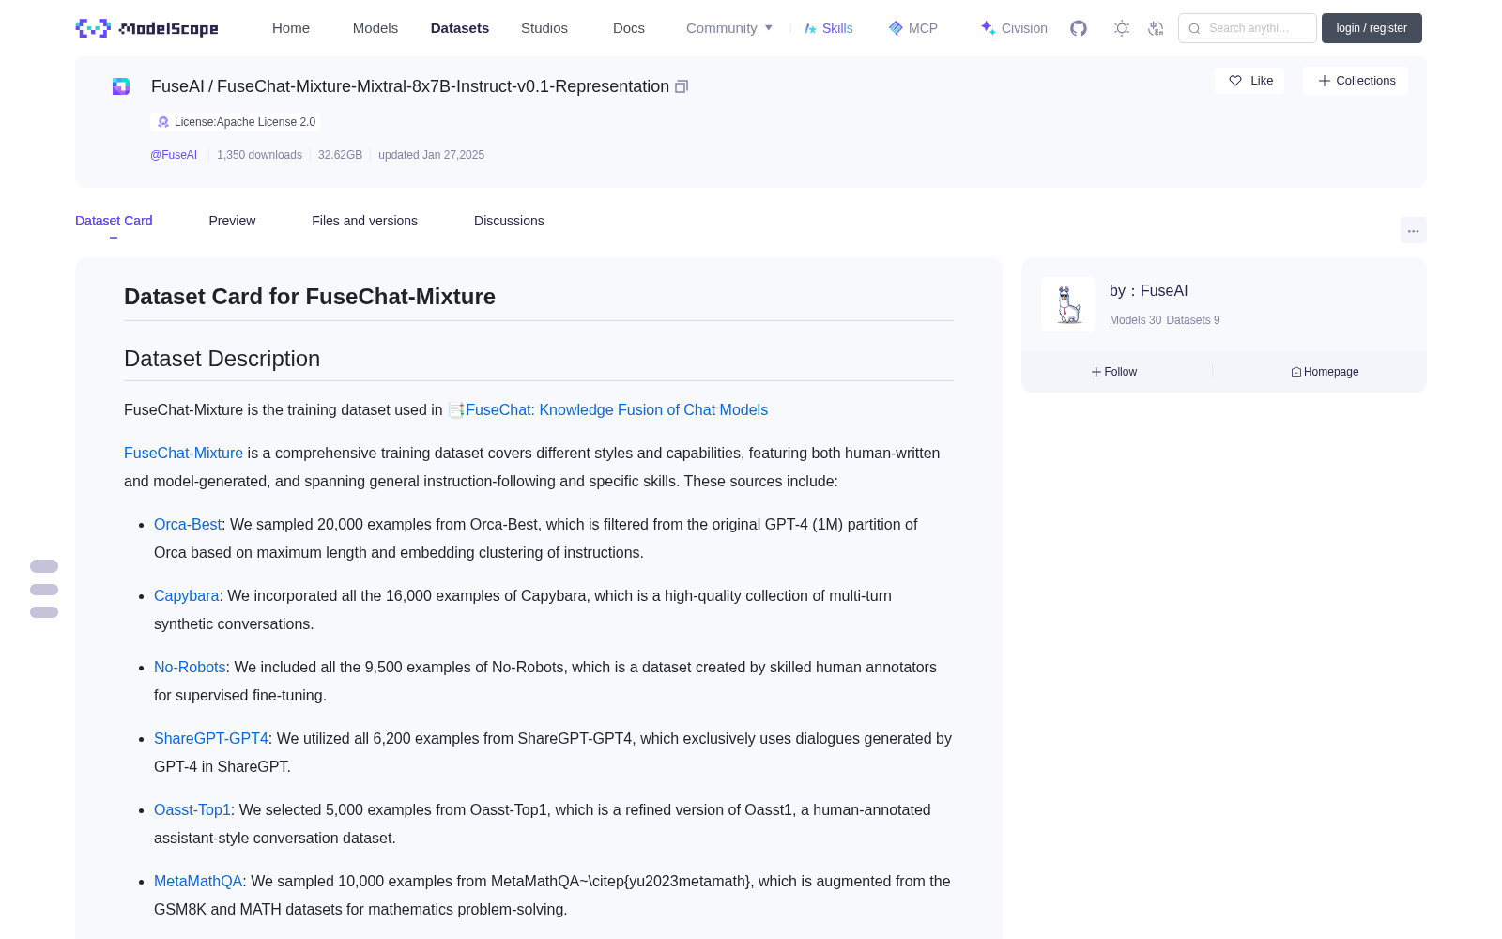Click the FuseAI llama avatar
This screenshot has height=939, width=1502.
coord(1068,304)
